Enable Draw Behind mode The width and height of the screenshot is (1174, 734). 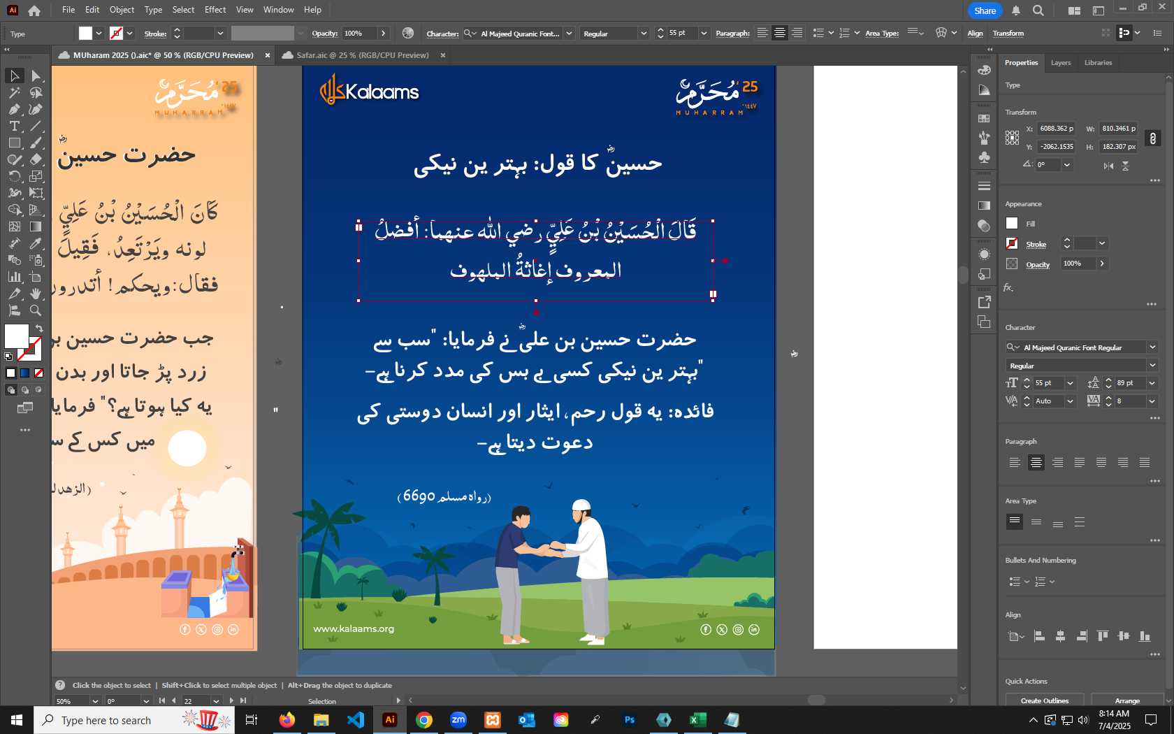tap(25, 390)
